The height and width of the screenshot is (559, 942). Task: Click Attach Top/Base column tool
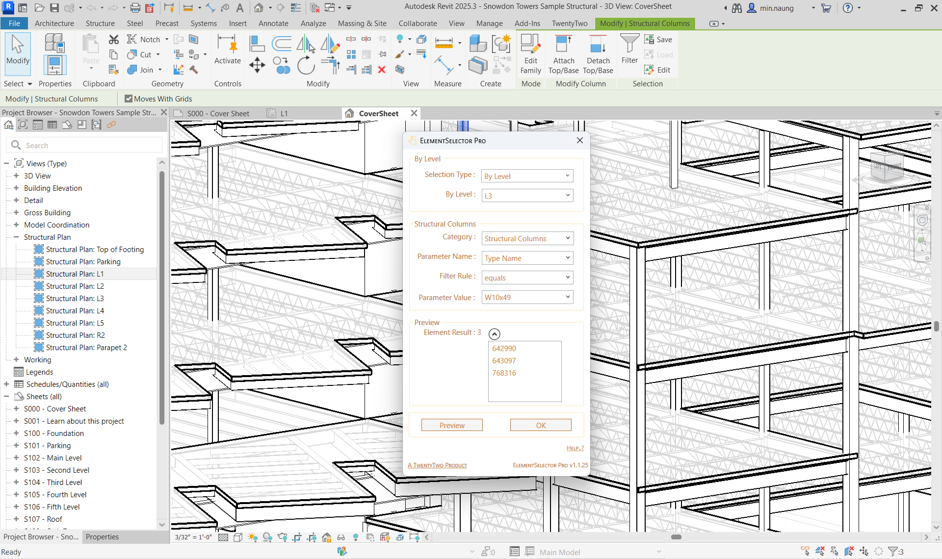[563, 54]
